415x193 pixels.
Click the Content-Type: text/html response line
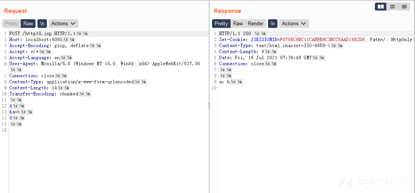point(281,46)
